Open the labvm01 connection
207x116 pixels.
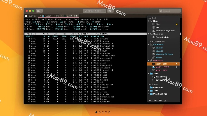click(159, 48)
